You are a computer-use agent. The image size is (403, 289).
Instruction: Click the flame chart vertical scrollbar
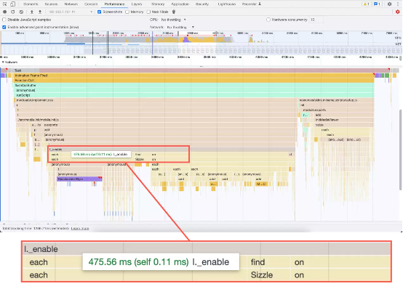pos(400,150)
